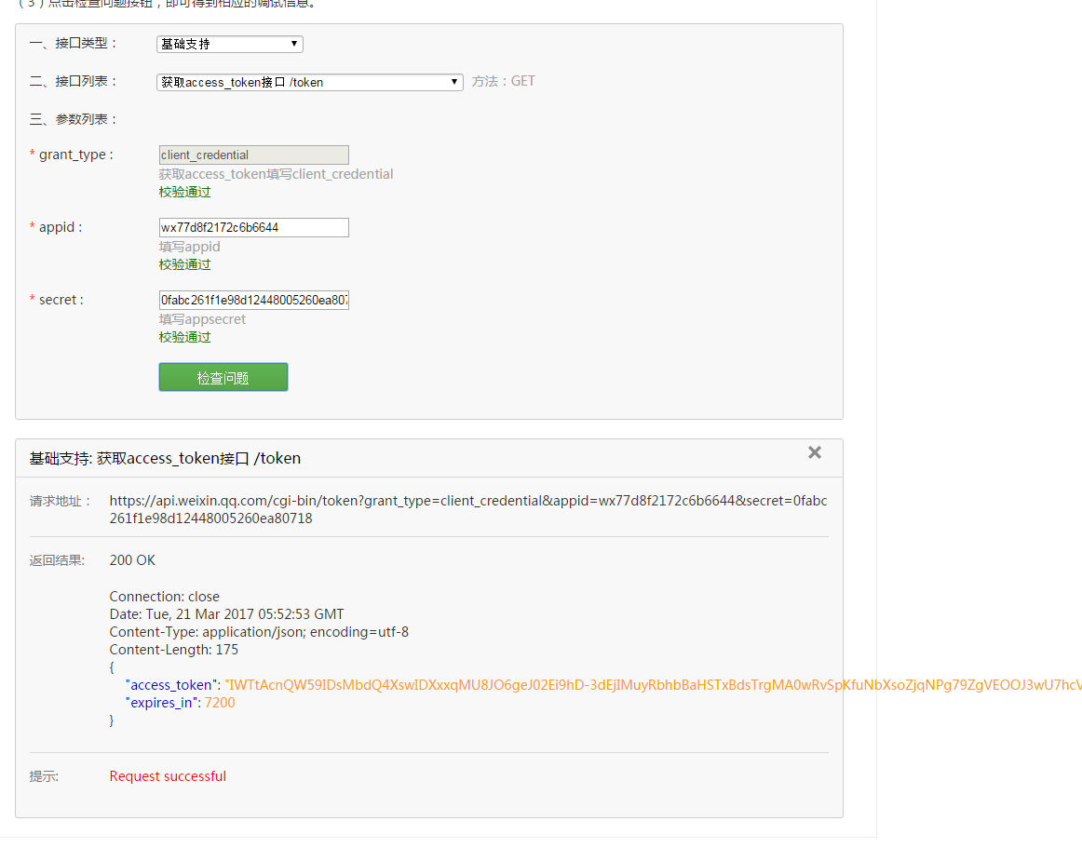Viewport: 1082px width, 848px height.
Task: Click the Content-Type application/json line
Action: coord(259,632)
